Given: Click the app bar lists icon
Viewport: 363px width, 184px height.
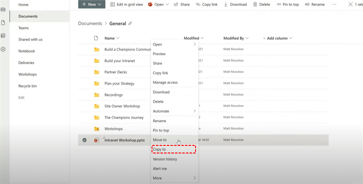Looking at the screenshot, I should (x=3, y=36).
